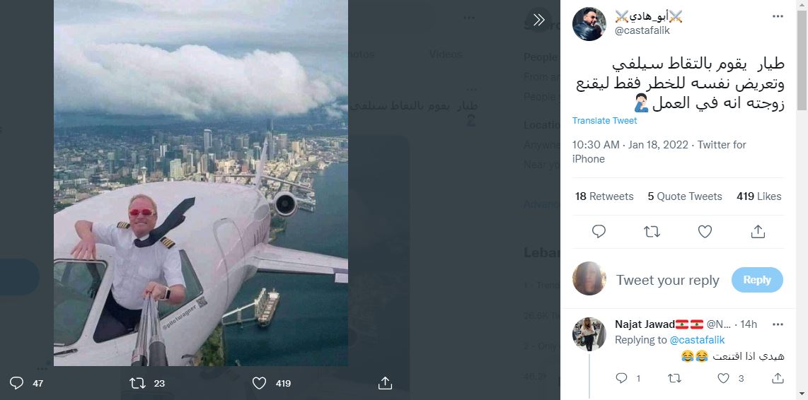View the 5 Quote Tweets list
The image size is (808, 400).
[685, 196]
